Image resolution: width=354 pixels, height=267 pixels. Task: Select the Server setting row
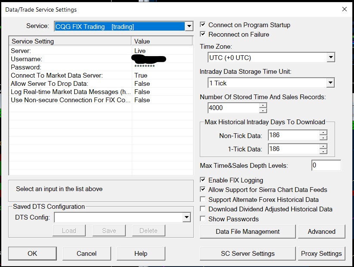click(x=101, y=50)
